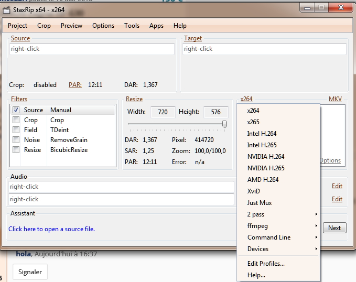Click the first audio track input field
Image resolution: width=356 pixels, height=282 pixels.
(121, 187)
